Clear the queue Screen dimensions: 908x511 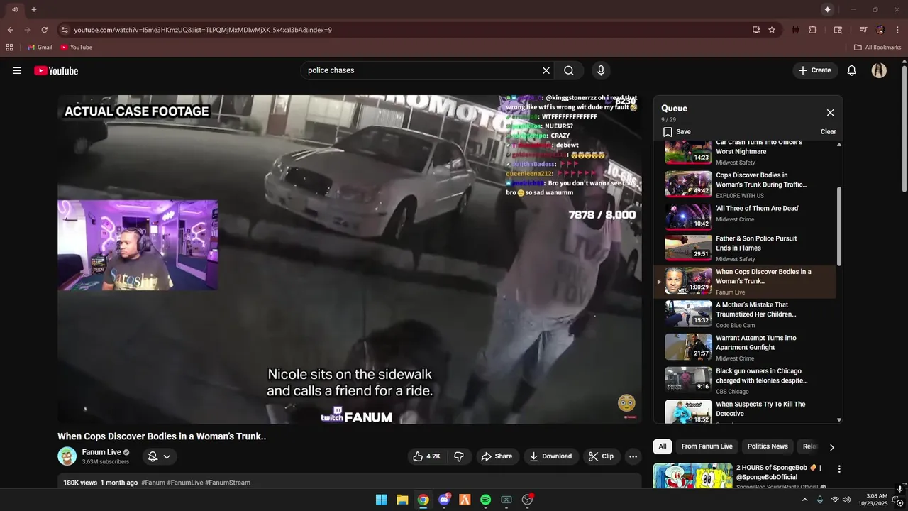click(828, 131)
